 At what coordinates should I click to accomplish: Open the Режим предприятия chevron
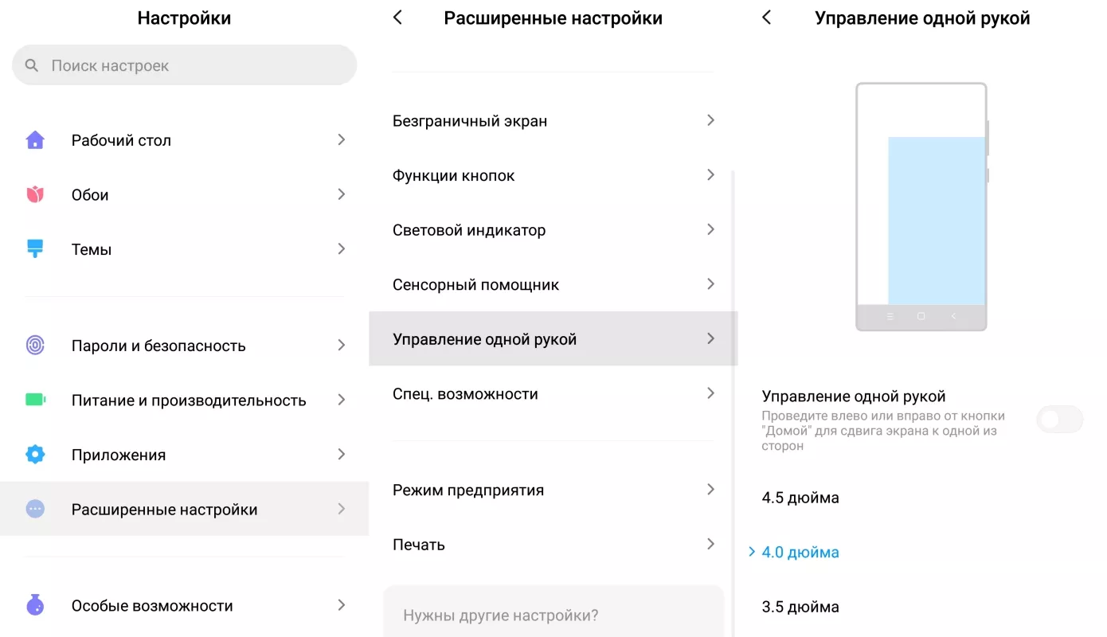(x=711, y=489)
